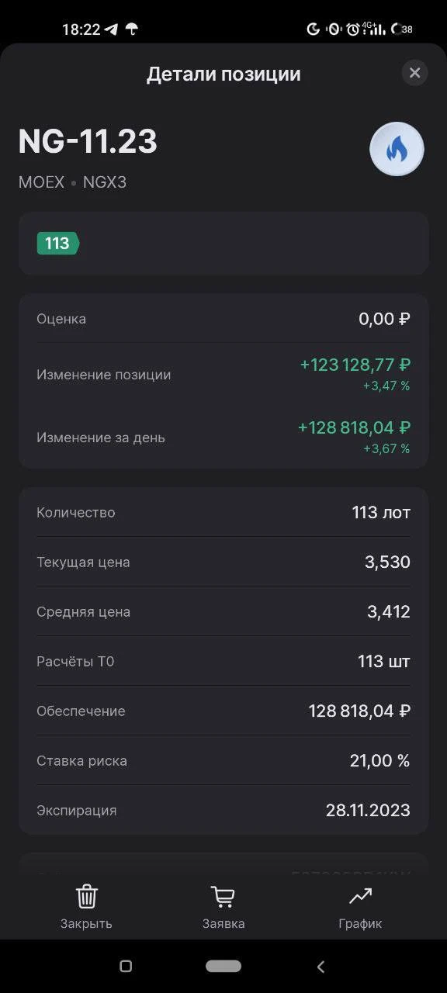
Task: Tap the Изменение за день row
Action: pos(223,437)
